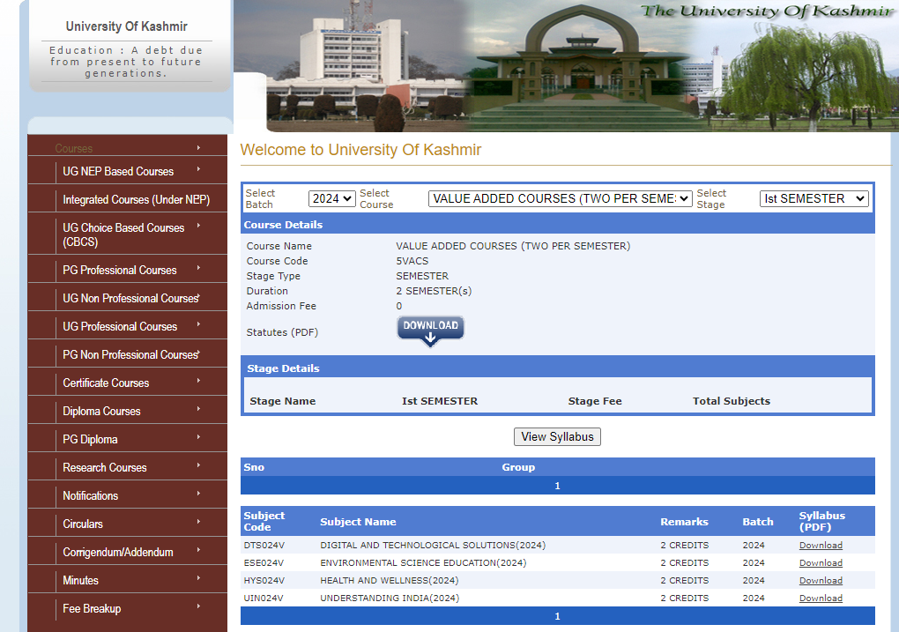Click subject code ESE024V
The width and height of the screenshot is (899, 632).
[264, 563]
